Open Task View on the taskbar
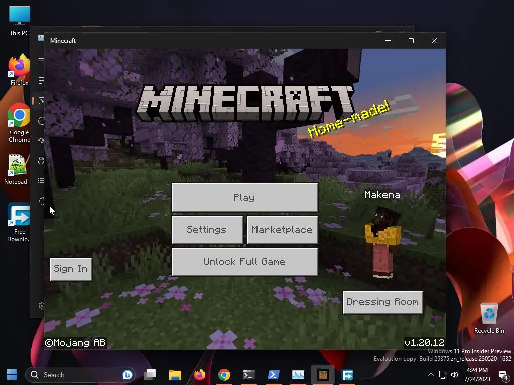Image resolution: width=514 pixels, height=385 pixels. click(150, 375)
